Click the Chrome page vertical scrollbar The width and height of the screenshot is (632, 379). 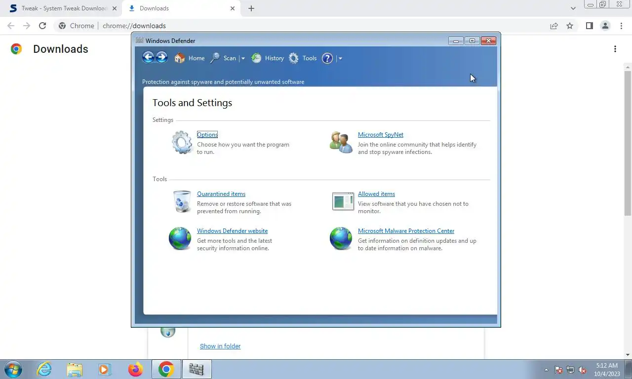click(628, 143)
